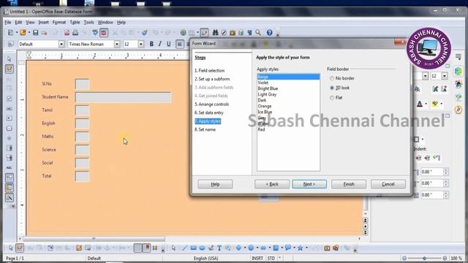Select the Line drawing tool
This screenshot has width=468, height=263.
coord(184,248)
